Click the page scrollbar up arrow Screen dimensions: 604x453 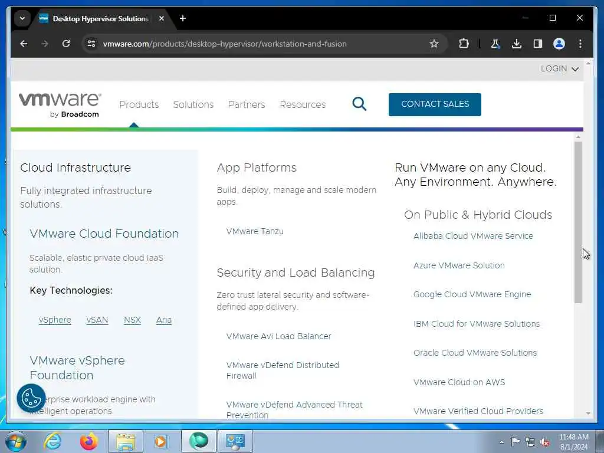point(588,63)
